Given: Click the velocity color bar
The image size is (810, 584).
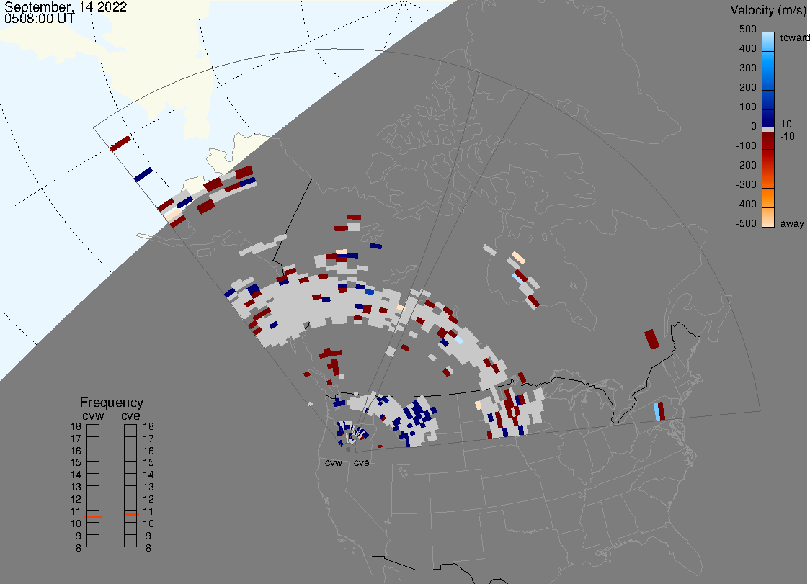Looking at the screenshot, I should (x=768, y=130).
